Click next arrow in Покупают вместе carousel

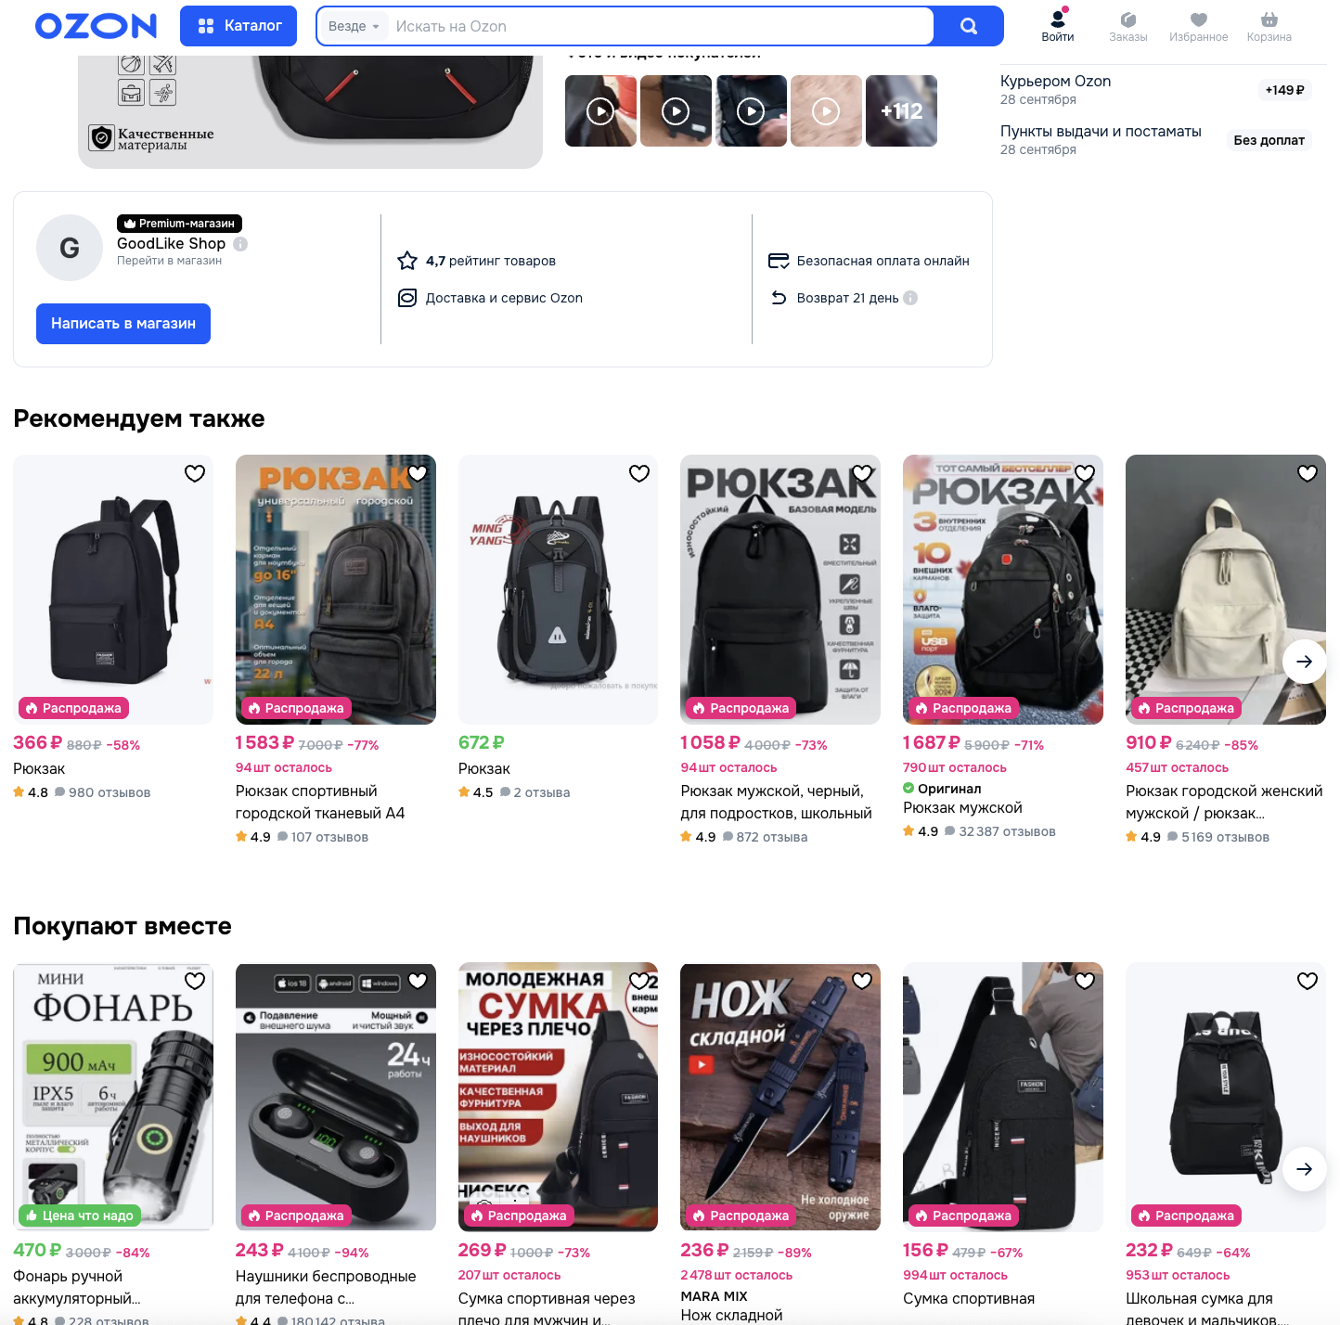click(1304, 1169)
